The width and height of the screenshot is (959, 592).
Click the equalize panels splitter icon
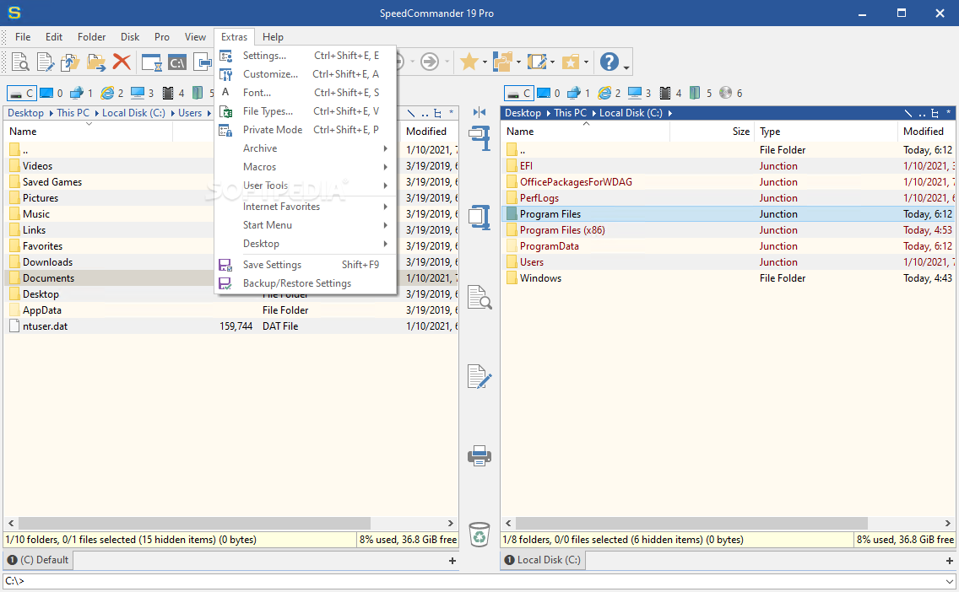(479, 112)
